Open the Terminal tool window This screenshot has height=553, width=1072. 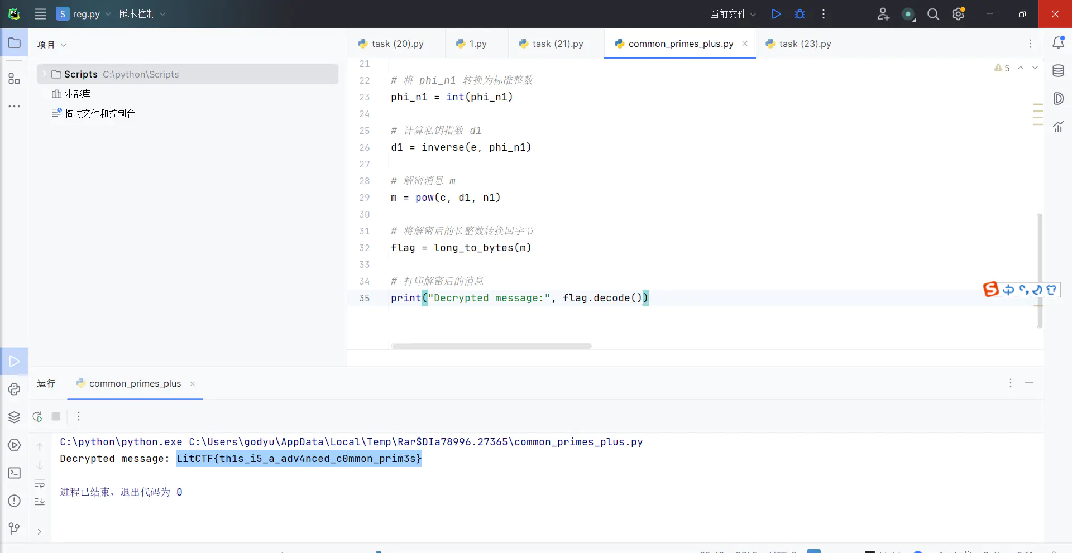(x=14, y=473)
